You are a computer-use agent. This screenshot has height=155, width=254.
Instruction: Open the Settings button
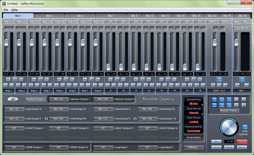(x=193, y=147)
